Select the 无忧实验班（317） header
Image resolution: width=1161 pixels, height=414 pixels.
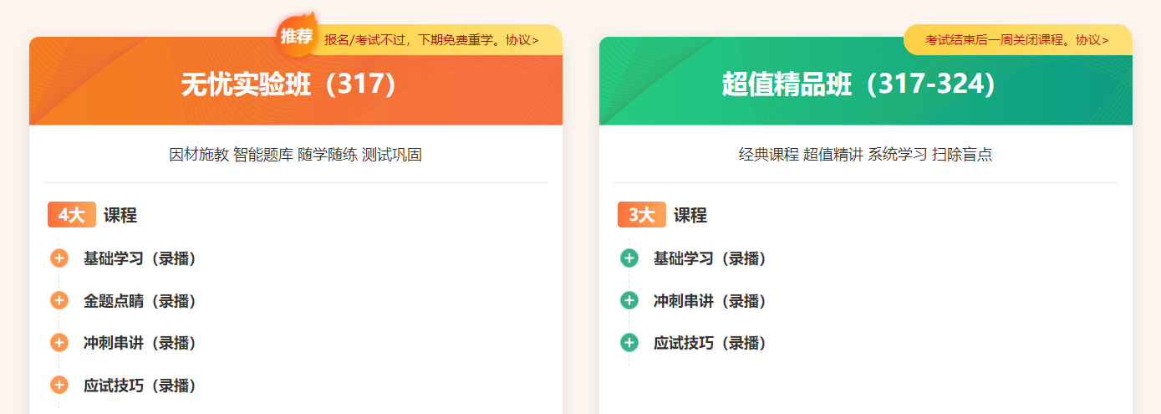(x=288, y=84)
